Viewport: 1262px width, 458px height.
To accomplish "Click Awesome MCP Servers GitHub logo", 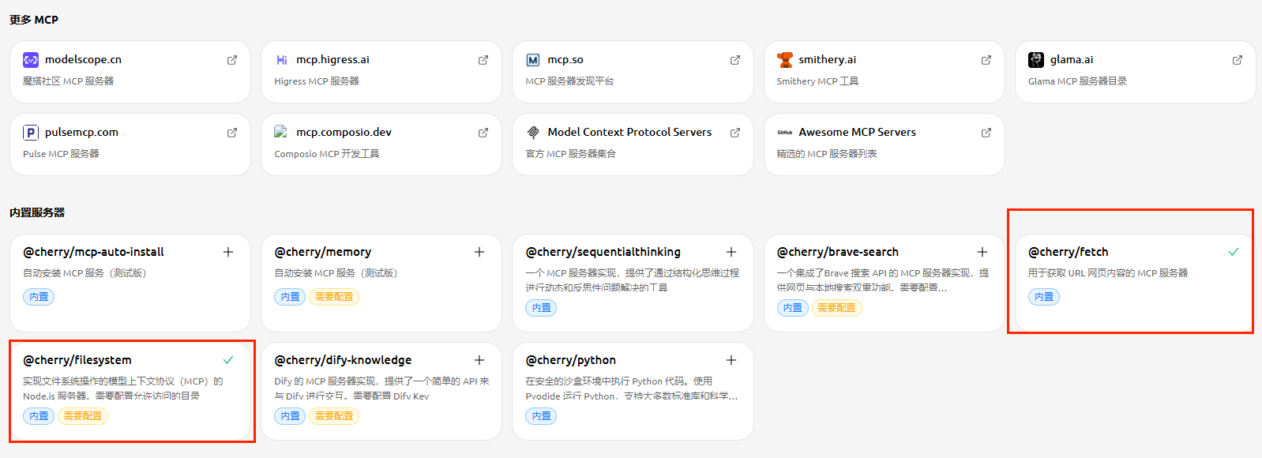I will point(785,132).
